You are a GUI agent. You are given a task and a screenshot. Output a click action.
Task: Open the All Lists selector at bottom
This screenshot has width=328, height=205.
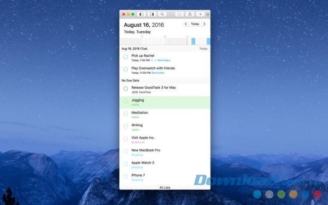pos(165,188)
